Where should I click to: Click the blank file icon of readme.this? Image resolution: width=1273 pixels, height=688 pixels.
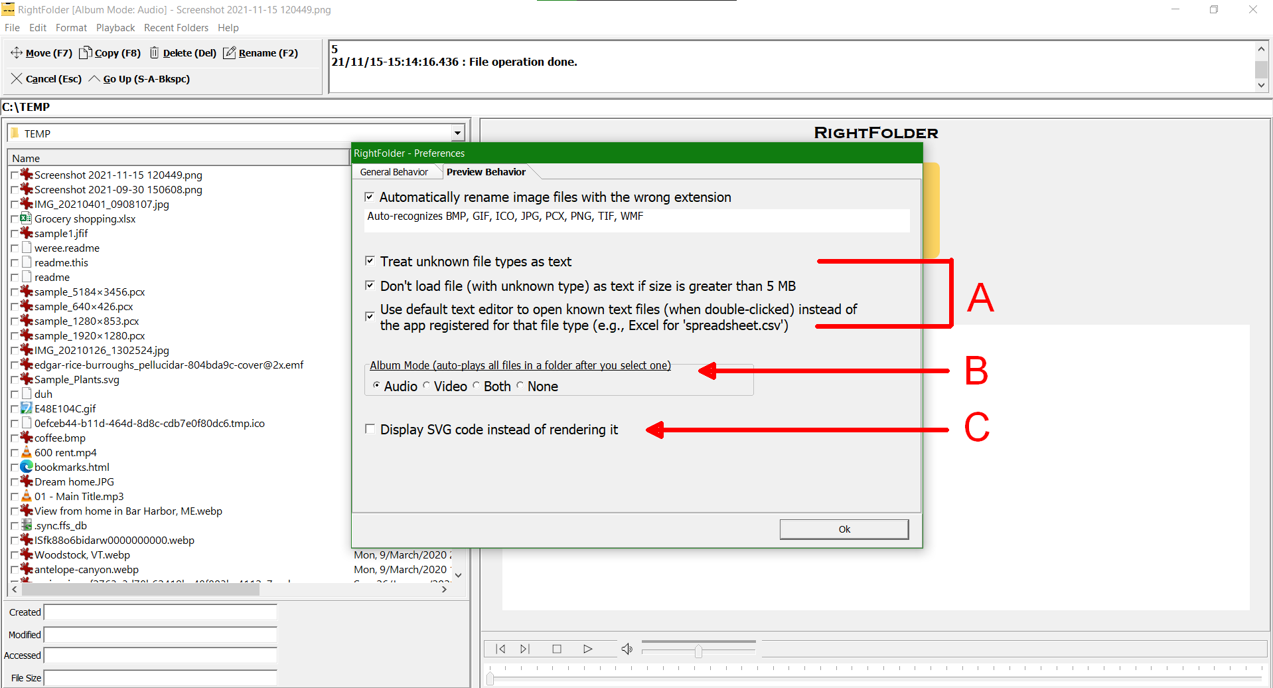tap(27, 262)
